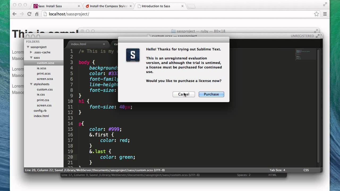Open the Tab Size: 4 selector
The width and height of the screenshot is (340, 191).
pos(277,170)
